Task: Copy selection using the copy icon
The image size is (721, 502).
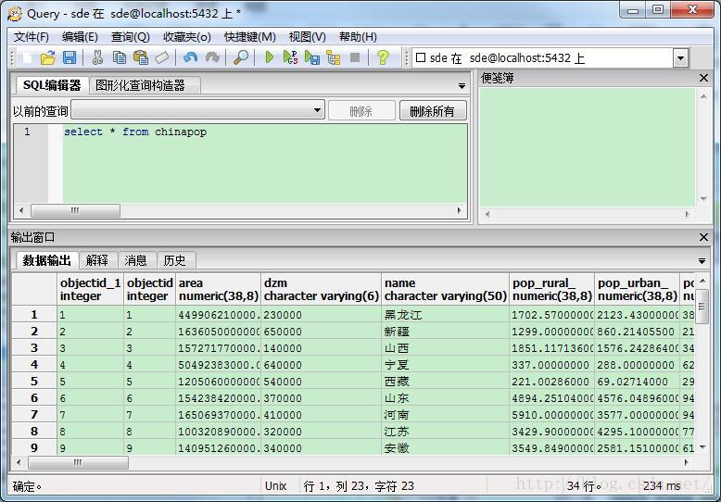Action: [x=120, y=58]
